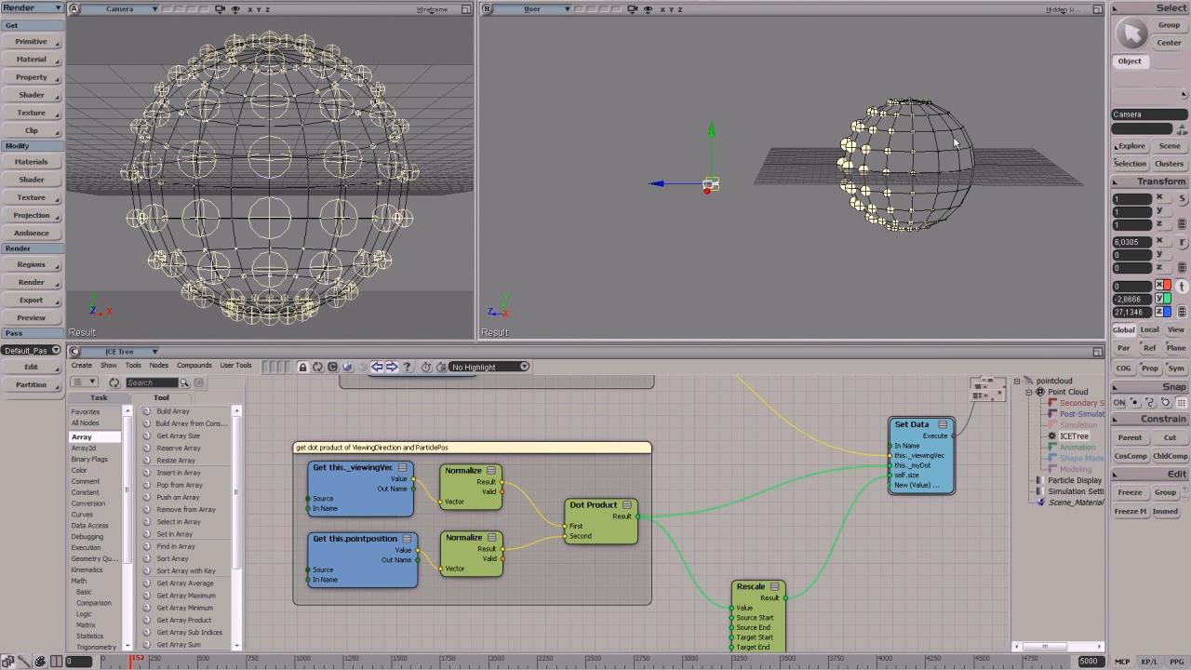Switch to the KP/L tab
The height and width of the screenshot is (670, 1191).
(1149, 662)
